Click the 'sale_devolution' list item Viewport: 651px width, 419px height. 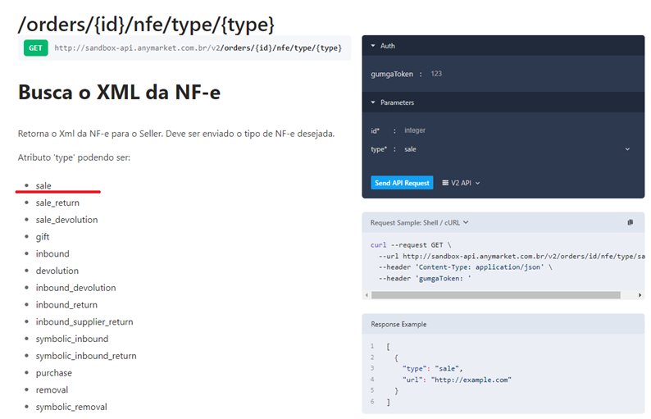(66, 220)
